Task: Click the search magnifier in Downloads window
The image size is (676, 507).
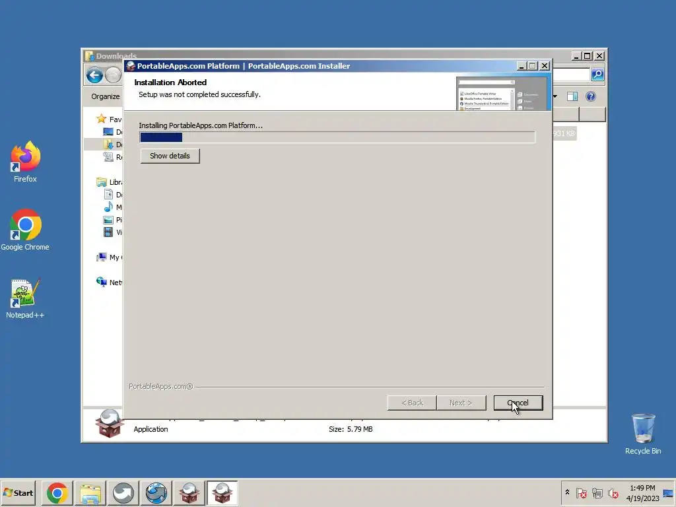Action: (x=597, y=75)
